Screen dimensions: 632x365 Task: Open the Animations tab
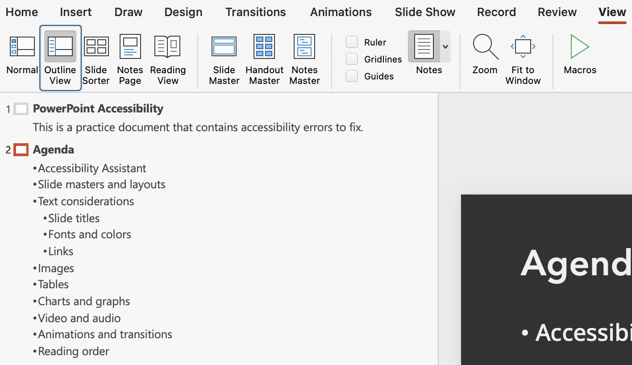tap(341, 12)
